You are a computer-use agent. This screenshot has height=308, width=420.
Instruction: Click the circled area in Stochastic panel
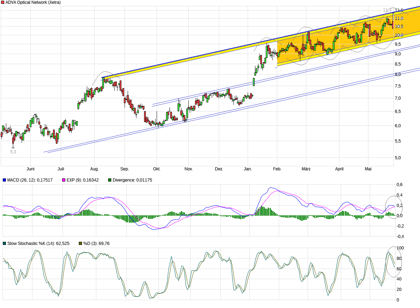(x=393, y=261)
